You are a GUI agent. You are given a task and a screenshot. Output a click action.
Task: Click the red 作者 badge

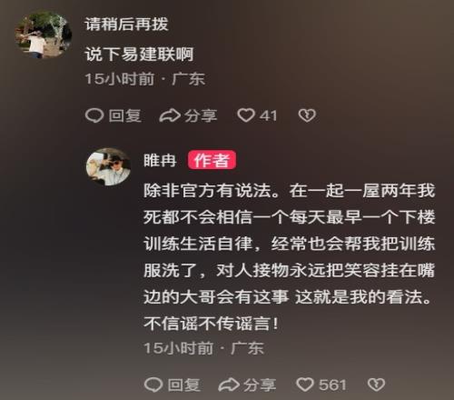pyautogui.click(x=212, y=160)
